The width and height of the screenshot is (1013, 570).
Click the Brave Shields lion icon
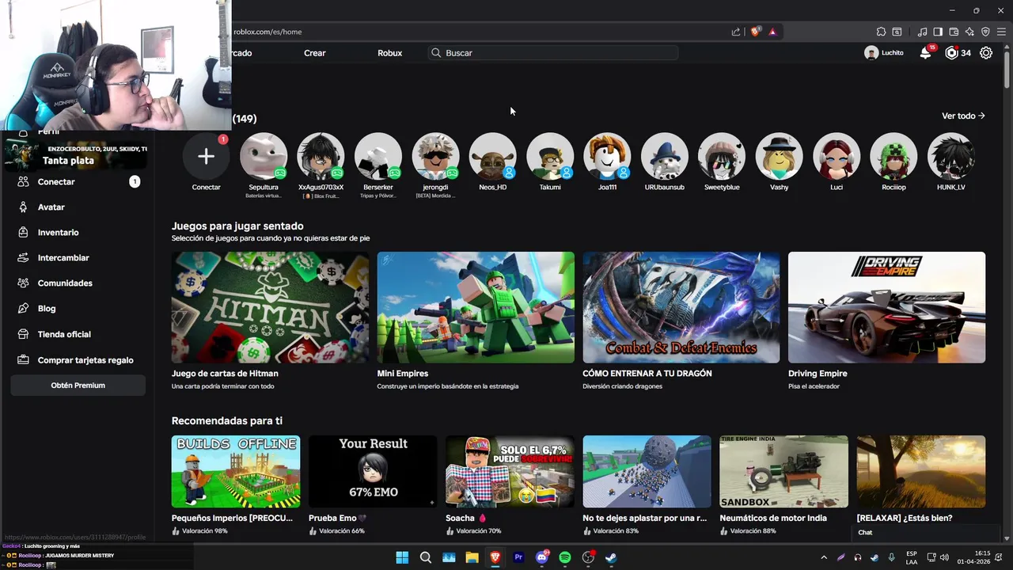pos(756,32)
